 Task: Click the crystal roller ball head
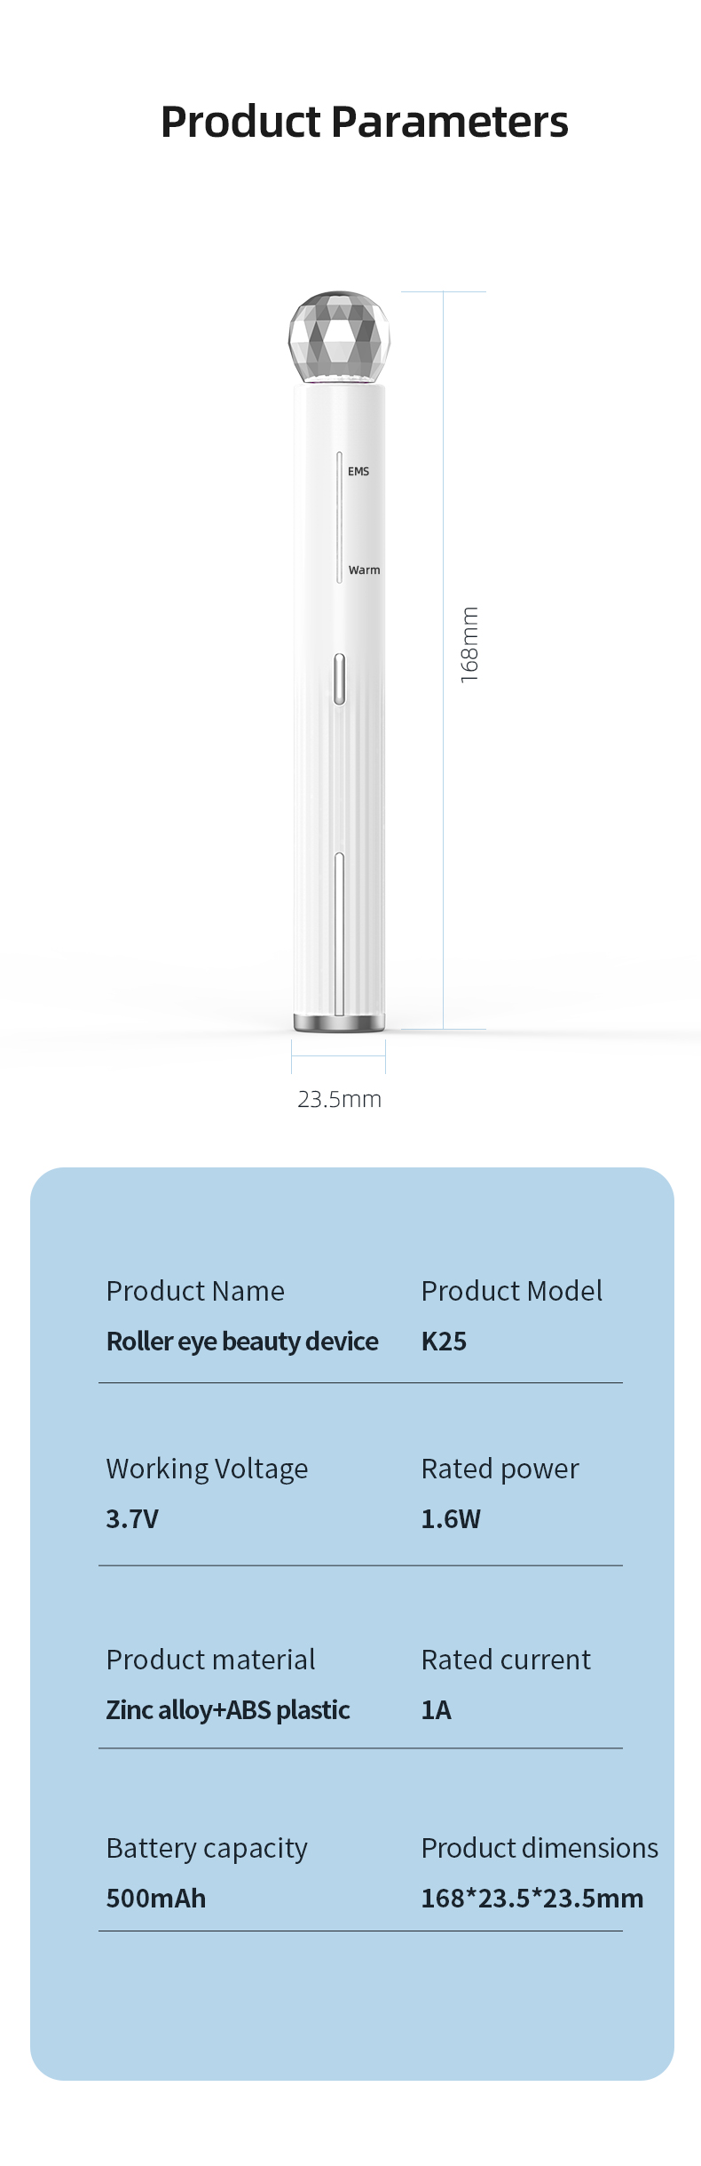[x=339, y=338]
